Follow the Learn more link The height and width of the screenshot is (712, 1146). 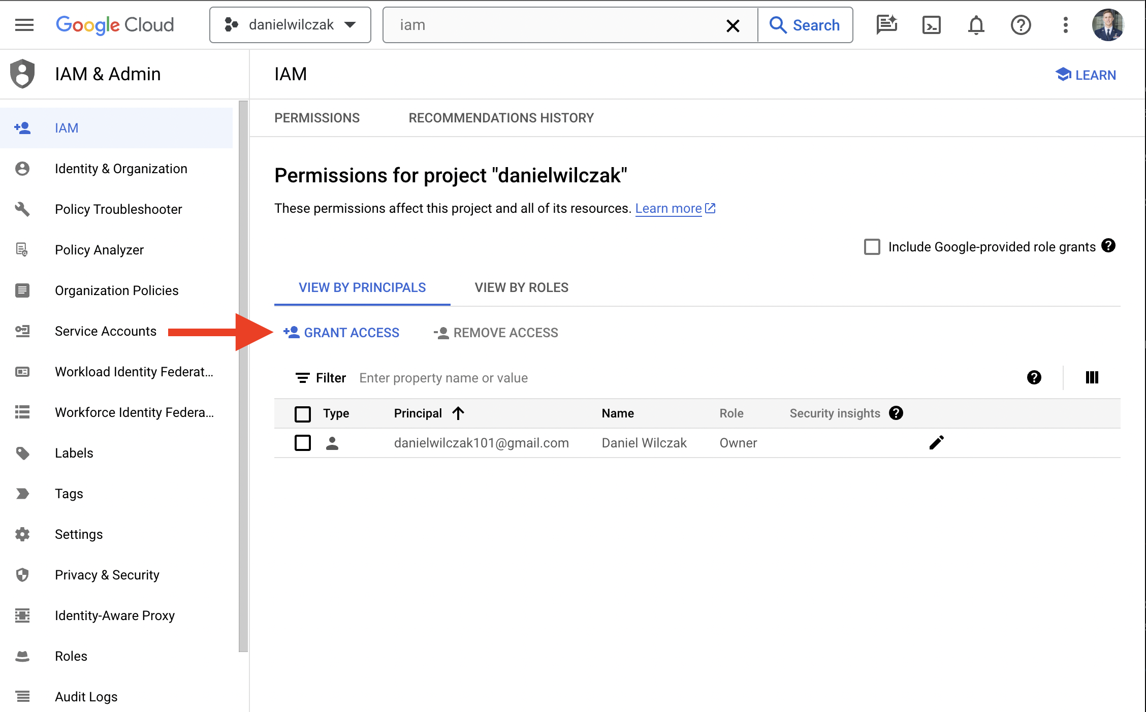(668, 208)
